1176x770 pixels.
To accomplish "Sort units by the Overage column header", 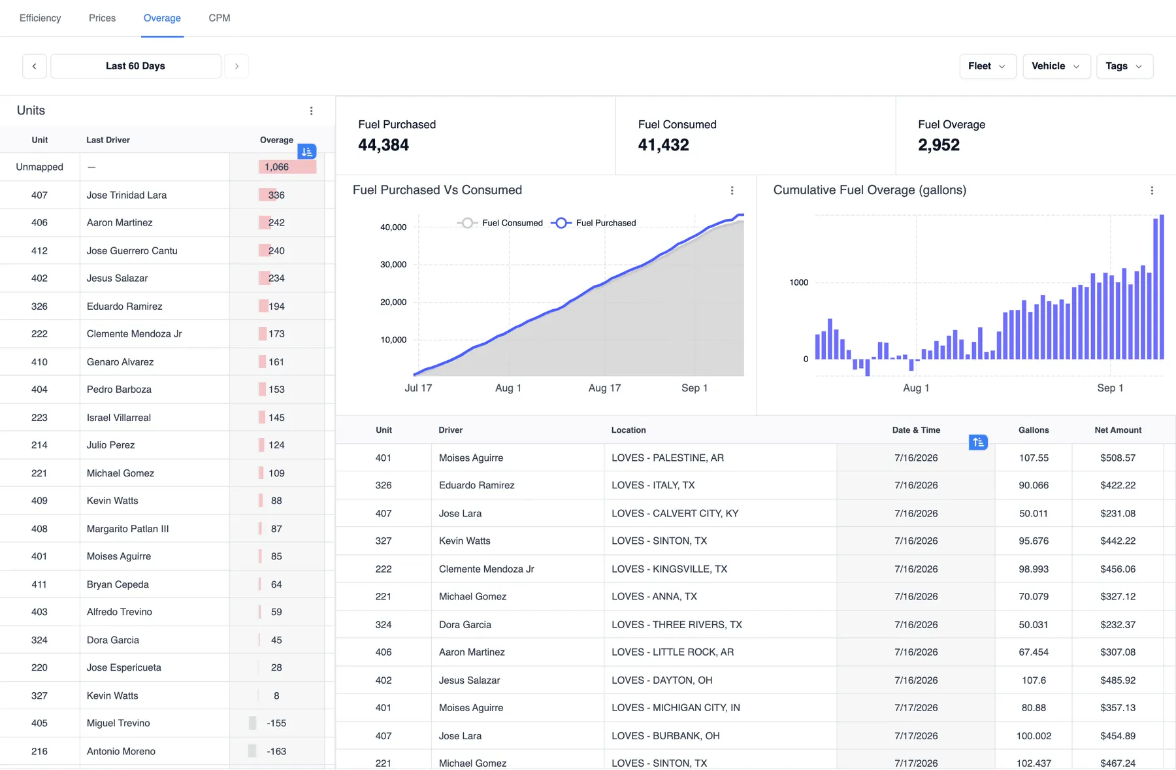I will click(276, 140).
